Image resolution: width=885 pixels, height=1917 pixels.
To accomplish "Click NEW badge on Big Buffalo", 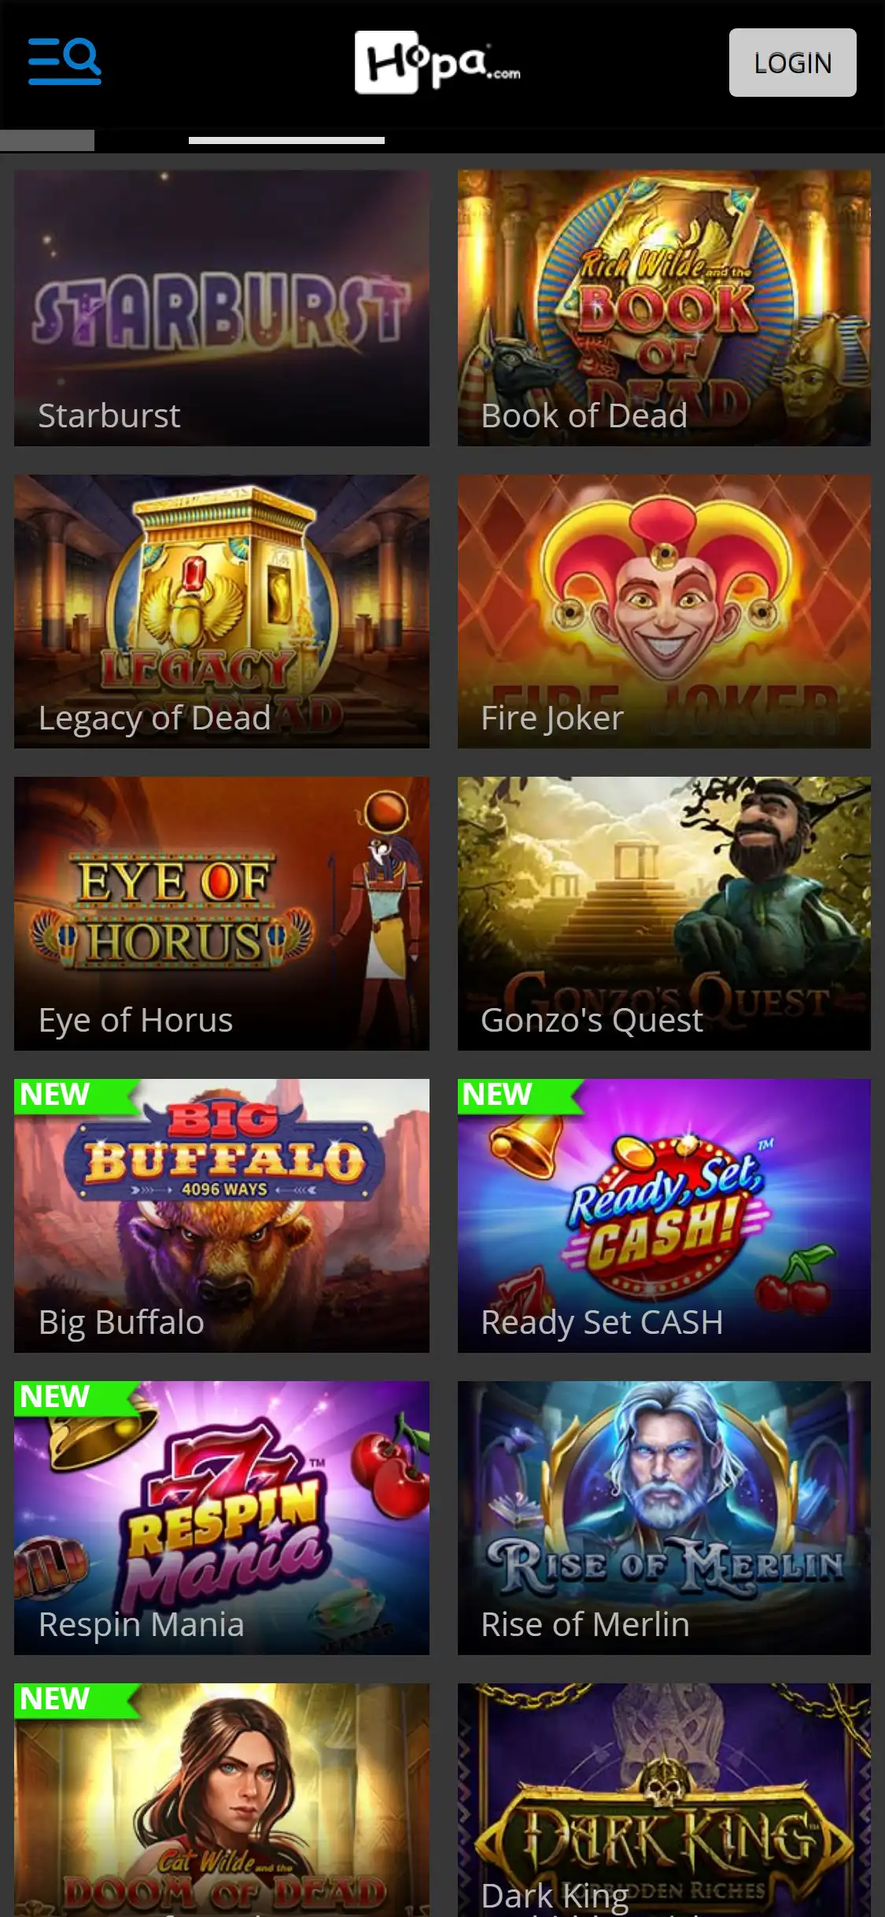I will [x=55, y=1094].
